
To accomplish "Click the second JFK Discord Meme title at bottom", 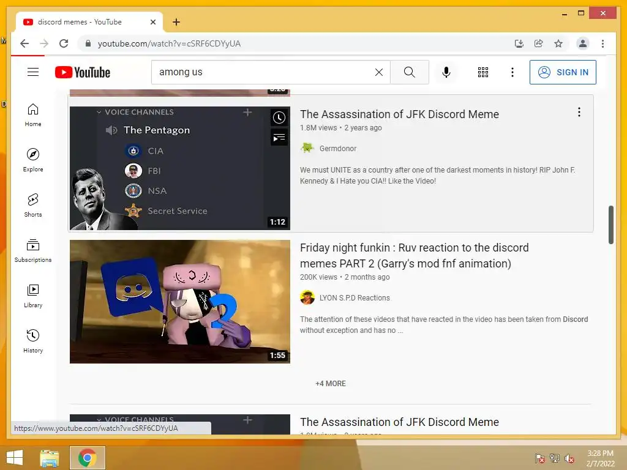I will click(x=399, y=422).
